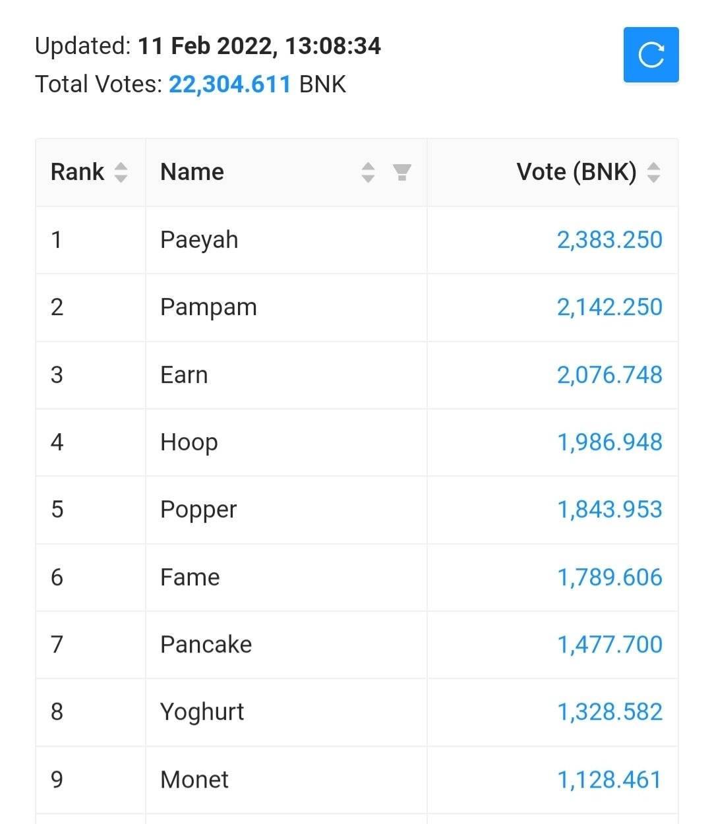Viewport: 712px width, 824px height.
Task: Open Pampam's vote count 2,142.250
Action: [609, 307]
